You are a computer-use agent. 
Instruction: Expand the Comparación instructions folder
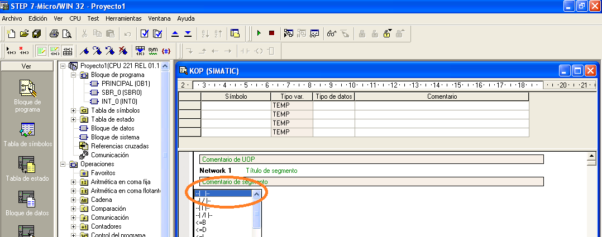74,209
